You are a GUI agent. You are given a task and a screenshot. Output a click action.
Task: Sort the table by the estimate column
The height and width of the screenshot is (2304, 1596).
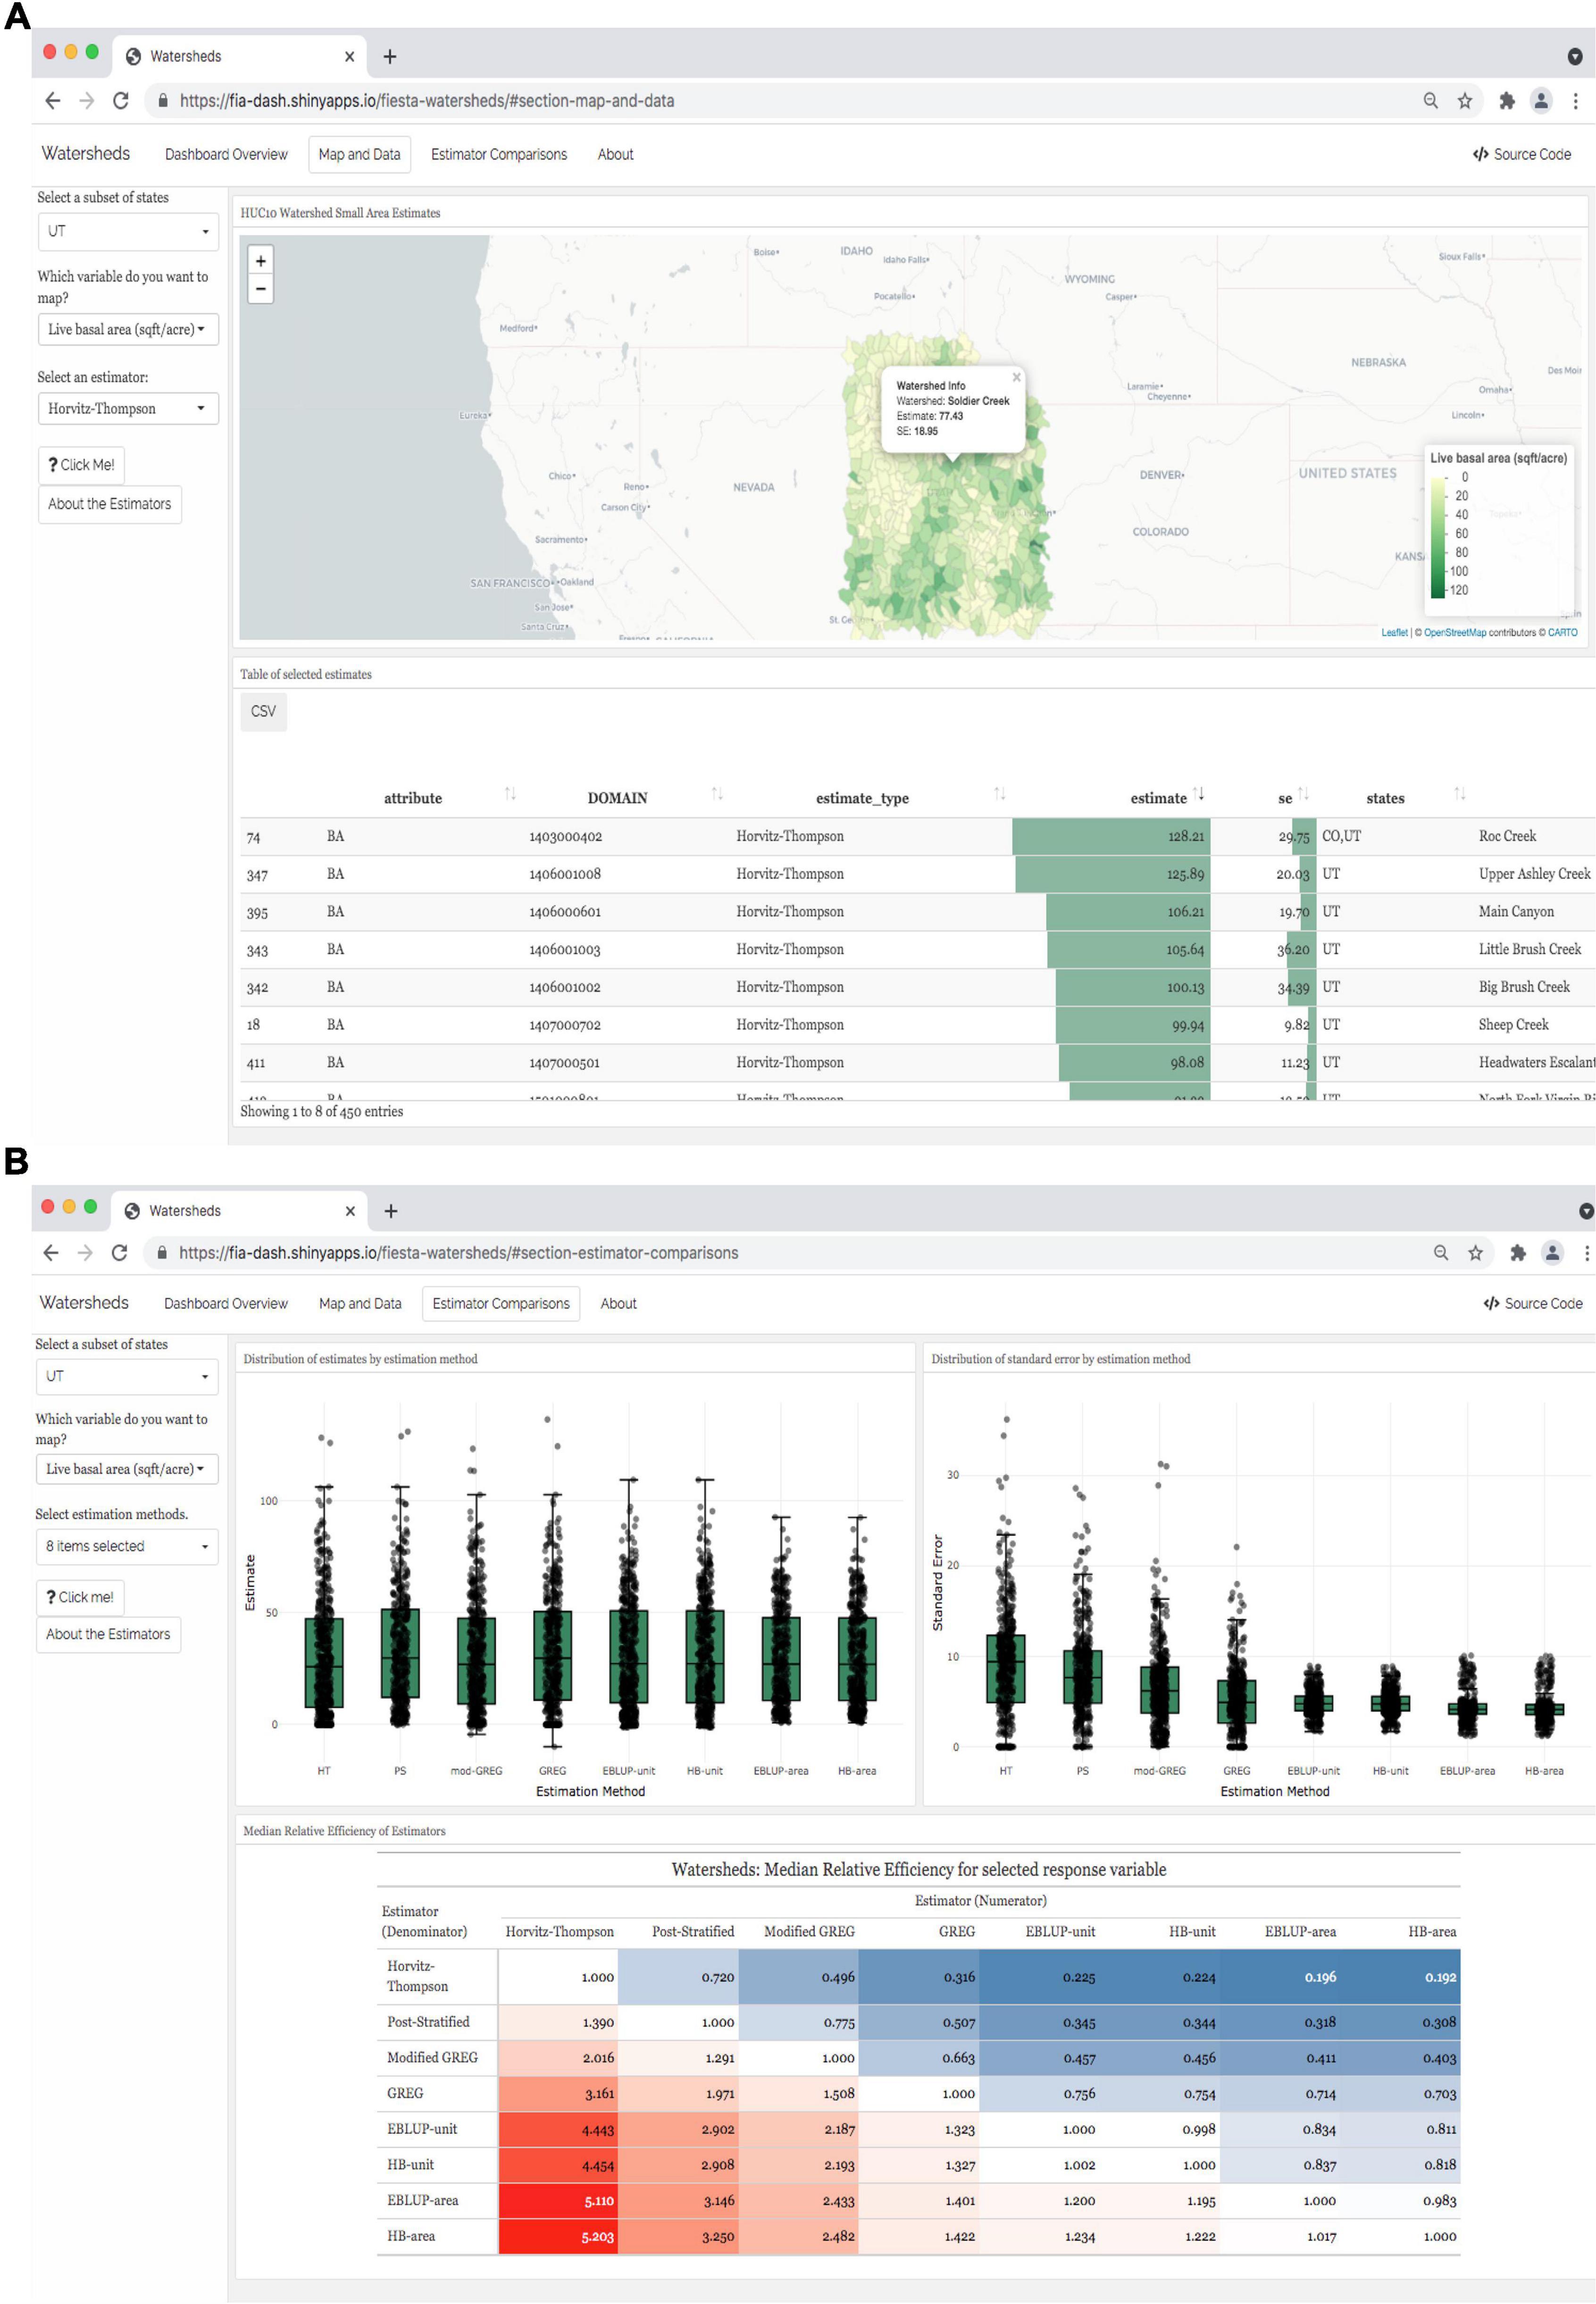pyautogui.click(x=1198, y=794)
